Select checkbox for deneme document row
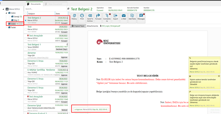The image size is (221, 114). pyautogui.click(x=26, y=55)
